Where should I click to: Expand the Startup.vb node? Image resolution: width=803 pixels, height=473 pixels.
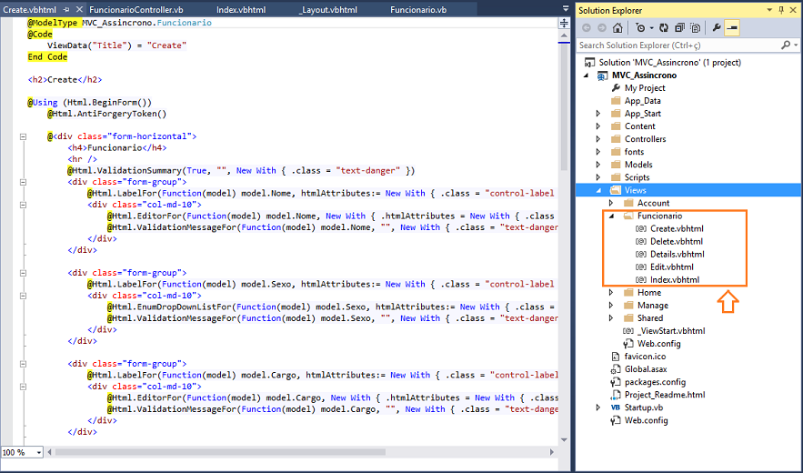[x=598, y=408]
